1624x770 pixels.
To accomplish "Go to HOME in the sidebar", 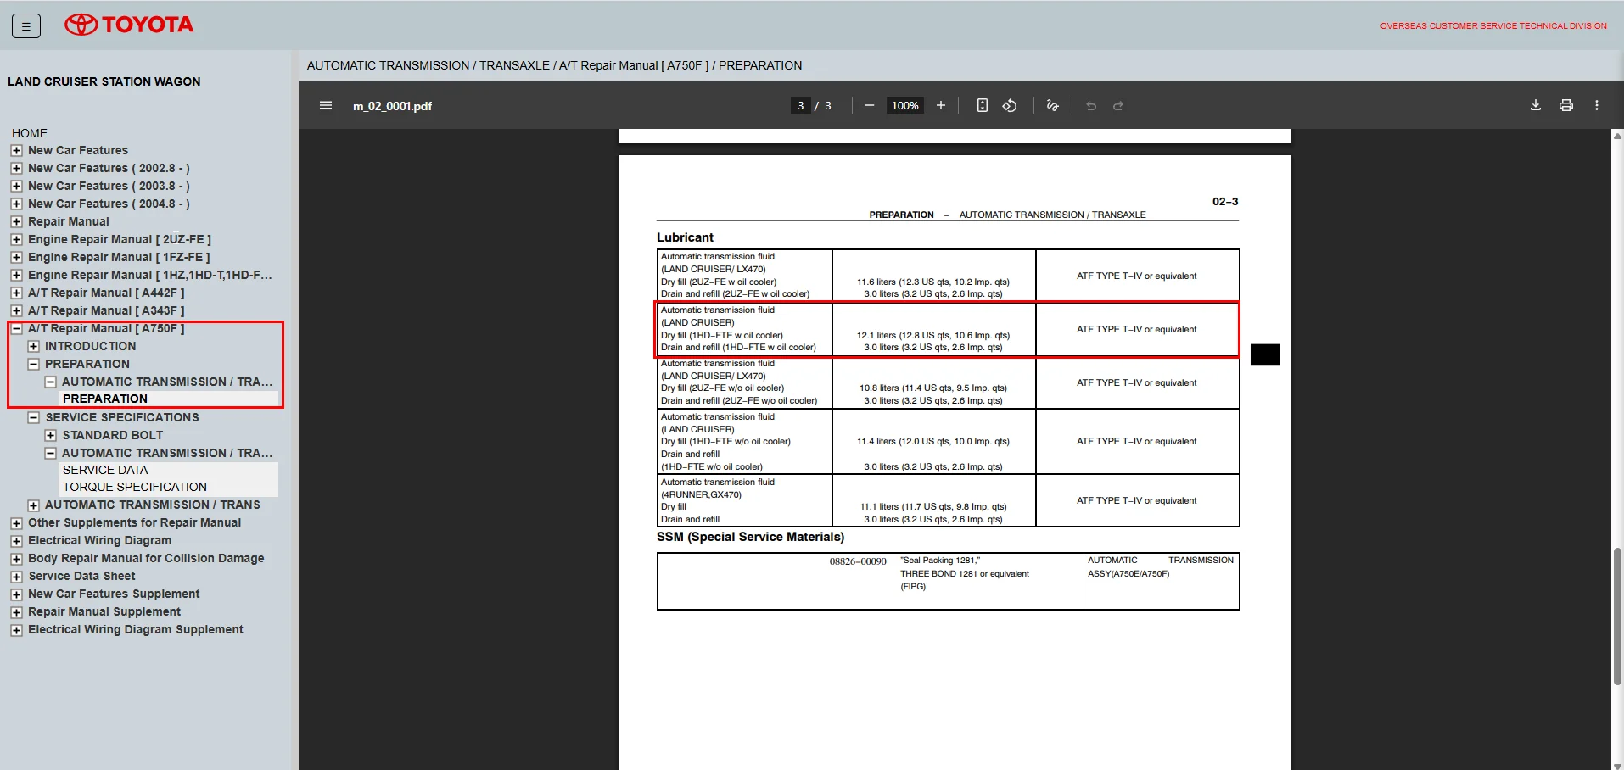I will coord(30,133).
